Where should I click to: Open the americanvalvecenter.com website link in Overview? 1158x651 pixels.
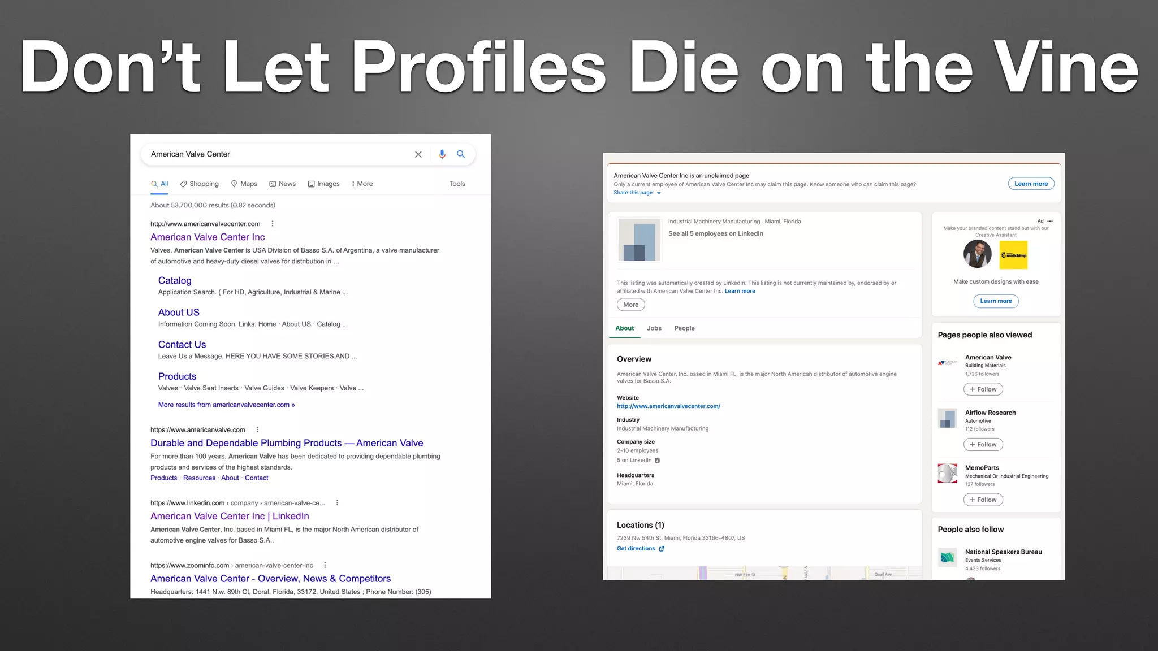coord(668,406)
